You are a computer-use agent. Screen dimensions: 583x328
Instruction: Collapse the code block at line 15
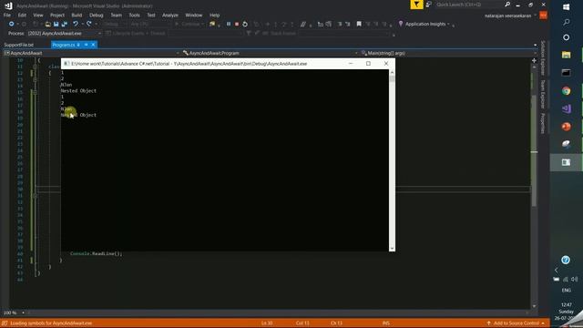(35, 92)
